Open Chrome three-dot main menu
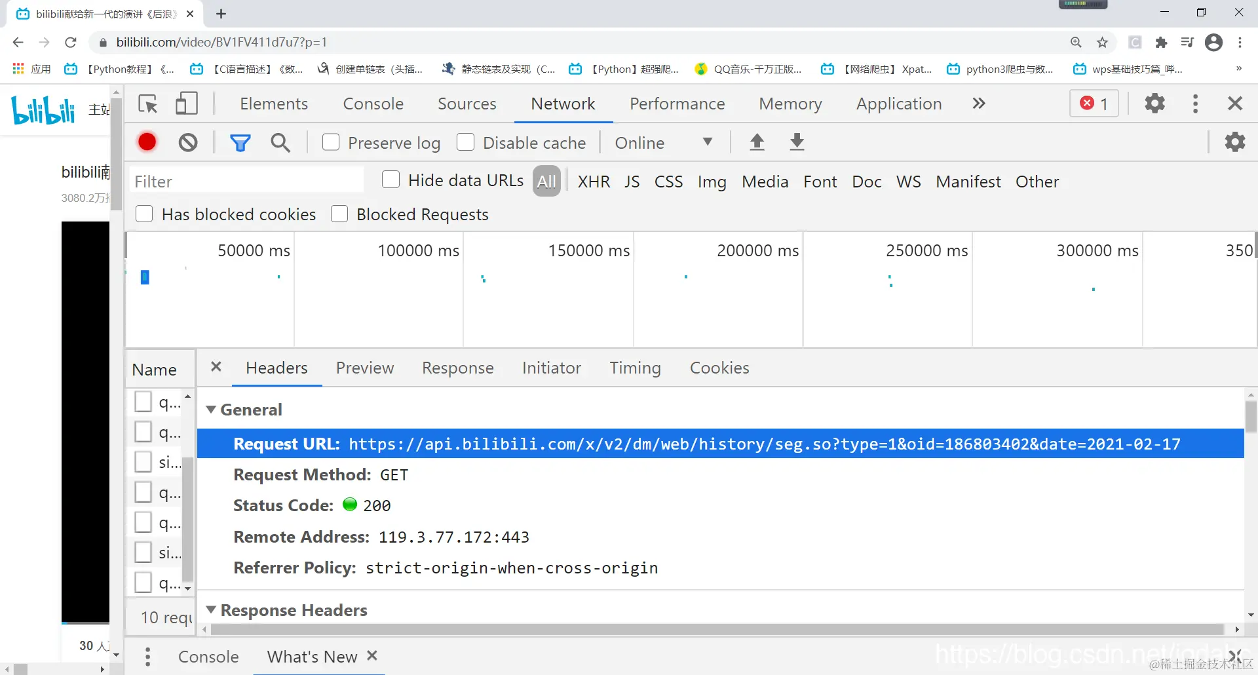Viewport: 1258px width, 675px height. click(1240, 43)
